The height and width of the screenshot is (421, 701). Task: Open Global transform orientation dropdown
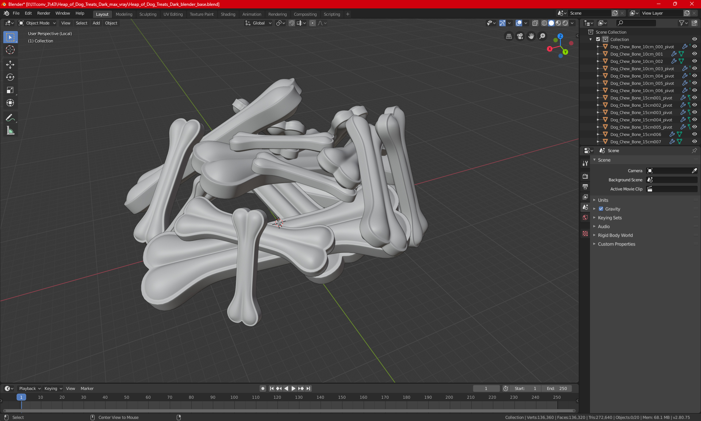click(258, 23)
